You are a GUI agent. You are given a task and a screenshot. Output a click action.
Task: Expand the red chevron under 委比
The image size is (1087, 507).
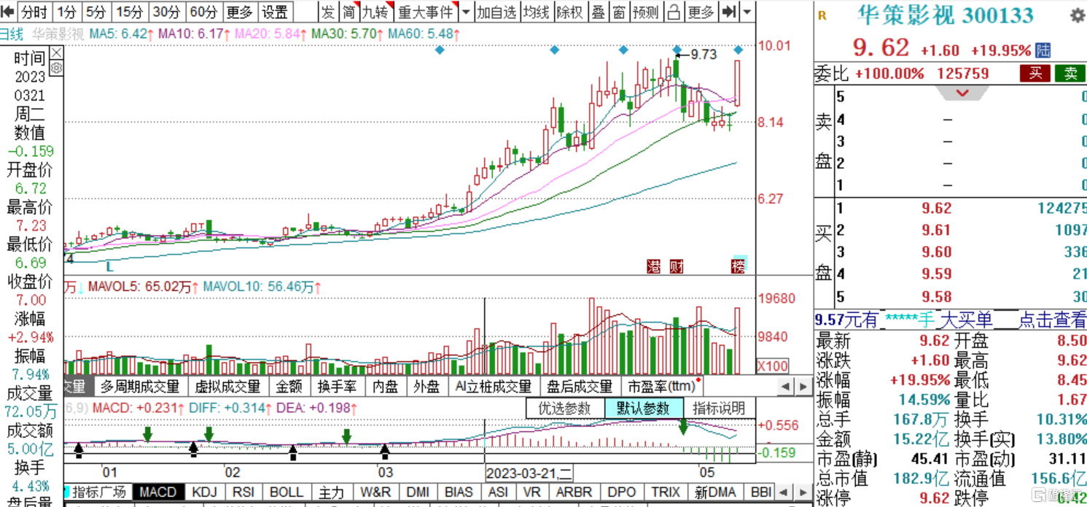(x=962, y=93)
